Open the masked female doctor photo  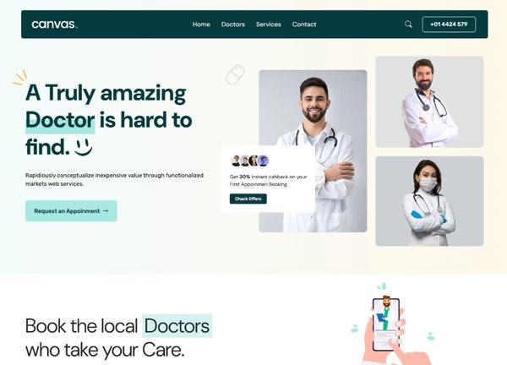(x=429, y=201)
